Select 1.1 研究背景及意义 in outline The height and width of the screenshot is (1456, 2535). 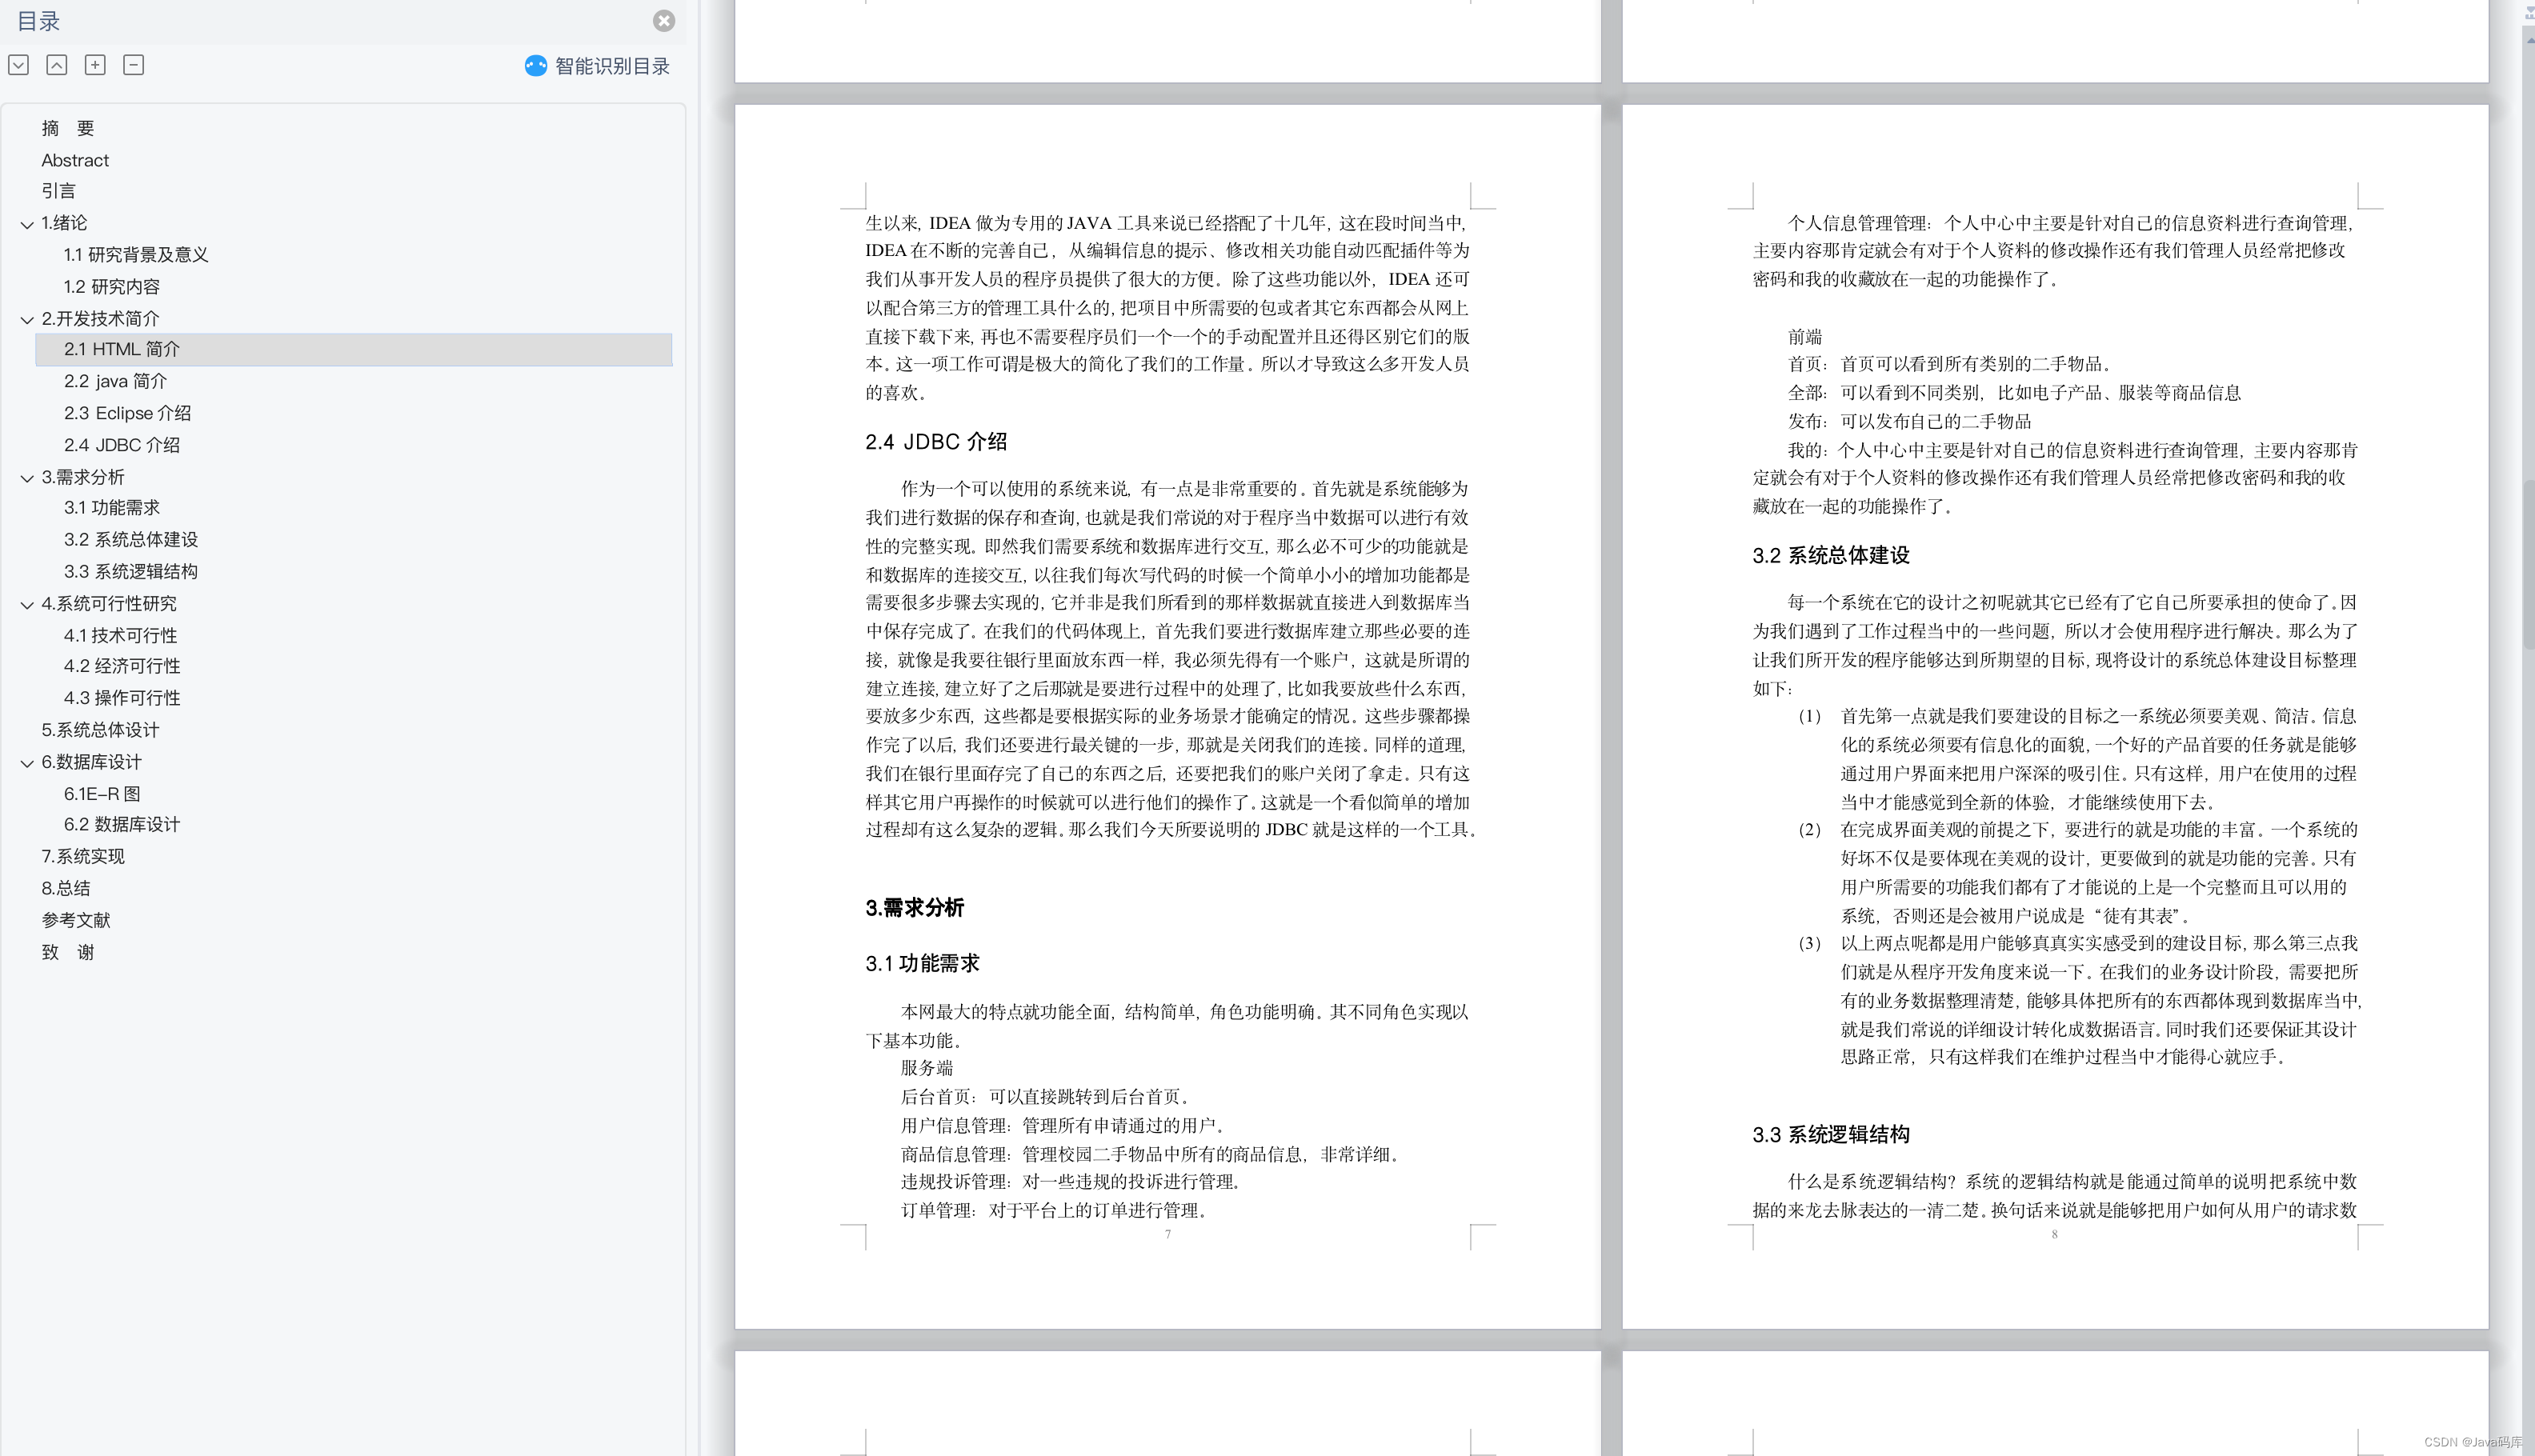[136, 255]
